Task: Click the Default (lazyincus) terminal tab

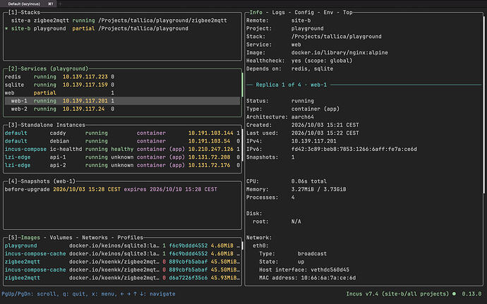Action: point(24,4)
